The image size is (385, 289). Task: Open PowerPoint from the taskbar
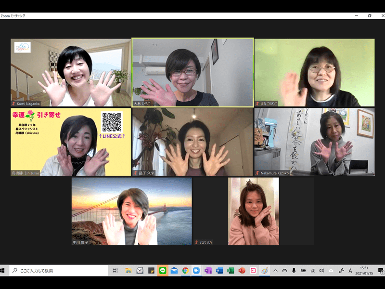point(242,271)
